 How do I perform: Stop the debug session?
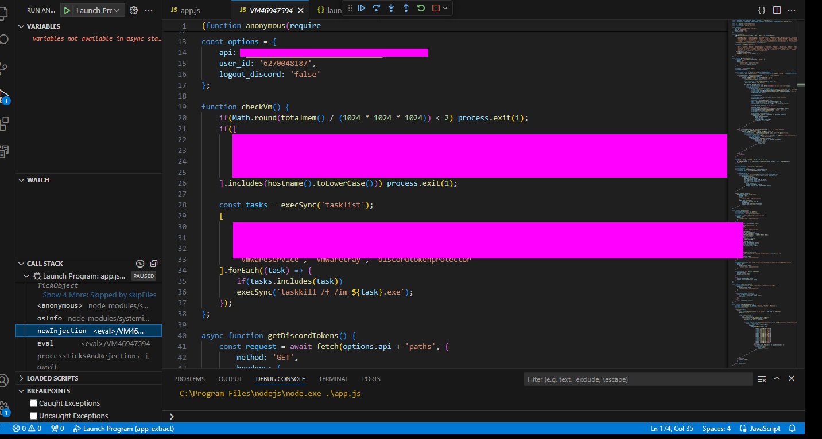436,8
